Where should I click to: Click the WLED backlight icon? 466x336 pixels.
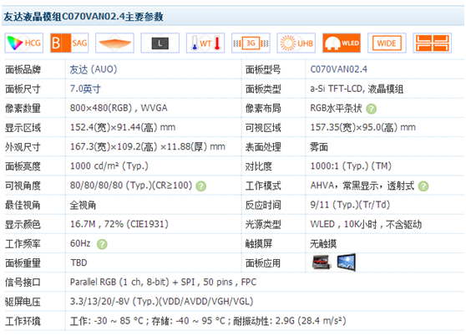point(342,43)
